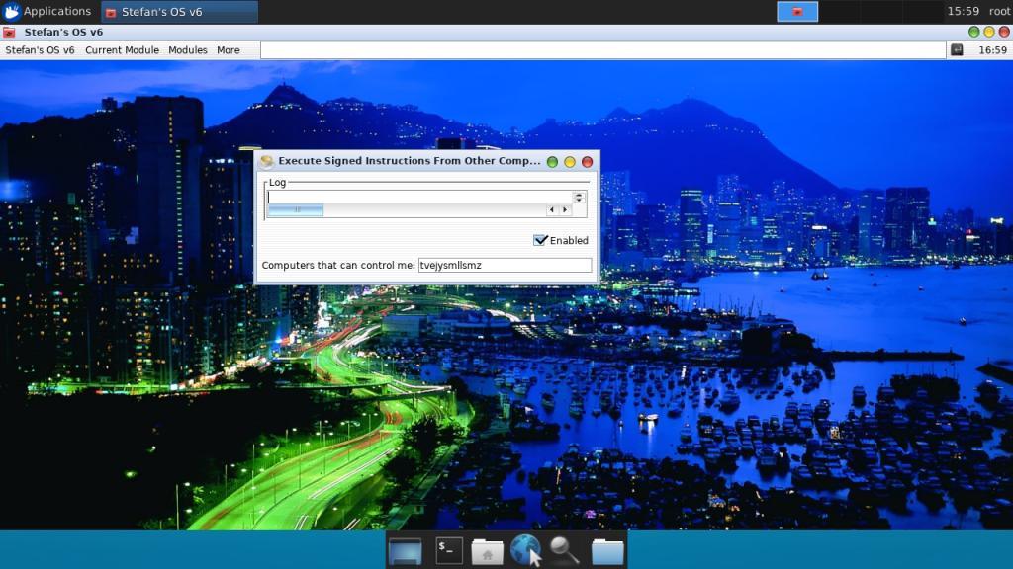This screenshot has width=1013, height=569.
Task: Click the small icon left of 16:59
Action: click(957, 49)
